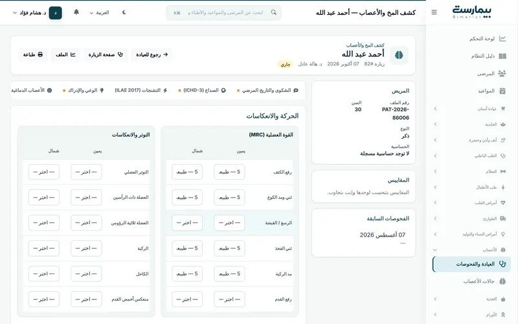This screenshot has width=518, height=324.
Task: Click الملف file button
Action: tap(65, 54)
